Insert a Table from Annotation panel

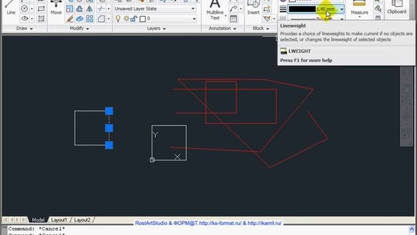click(x=233, y=19)
